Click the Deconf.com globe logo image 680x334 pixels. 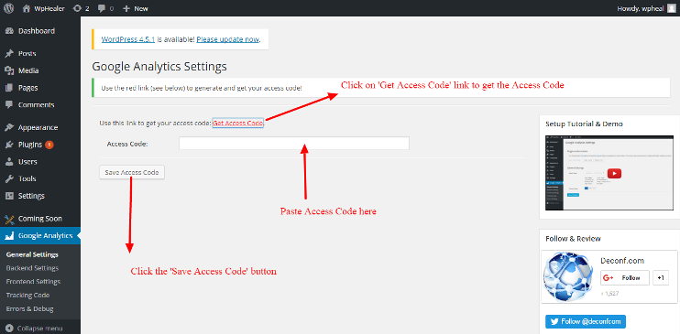pos(567,277)
